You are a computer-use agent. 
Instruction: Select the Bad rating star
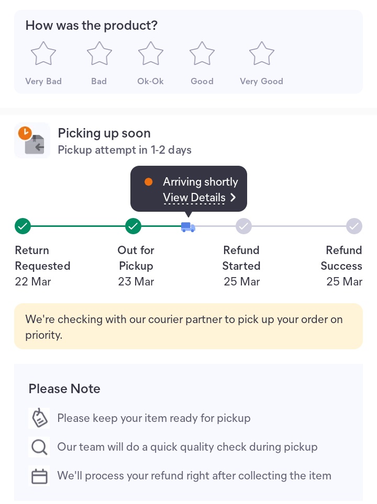point(99,54)
